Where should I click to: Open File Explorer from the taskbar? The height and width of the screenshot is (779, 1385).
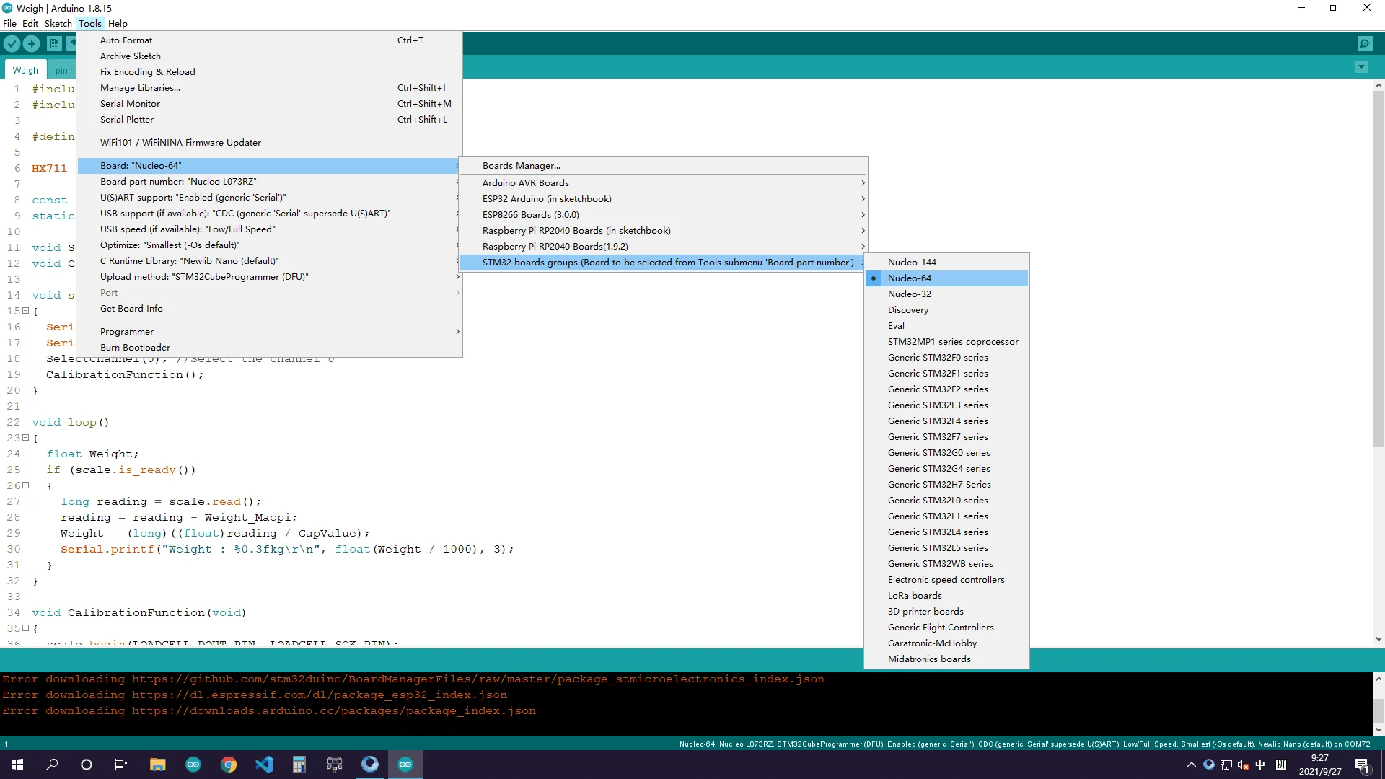157,765
